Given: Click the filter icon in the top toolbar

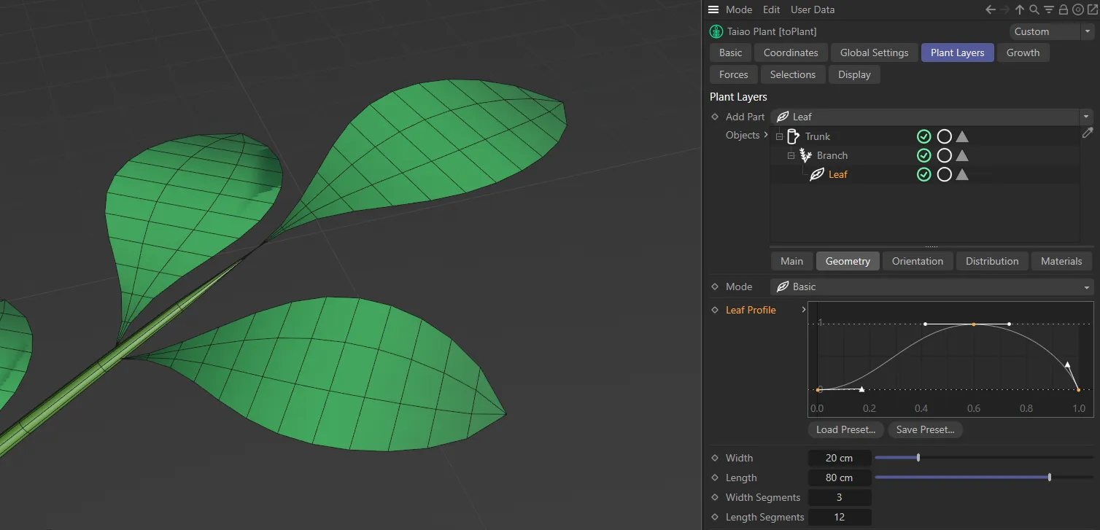Looking at the screenshot, I should tap(1048, 9).
